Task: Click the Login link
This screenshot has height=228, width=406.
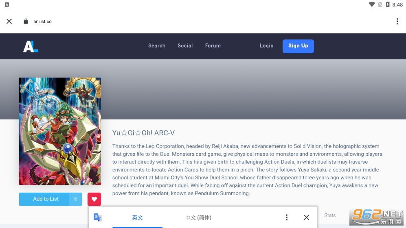Action: (x=266, y=46)
